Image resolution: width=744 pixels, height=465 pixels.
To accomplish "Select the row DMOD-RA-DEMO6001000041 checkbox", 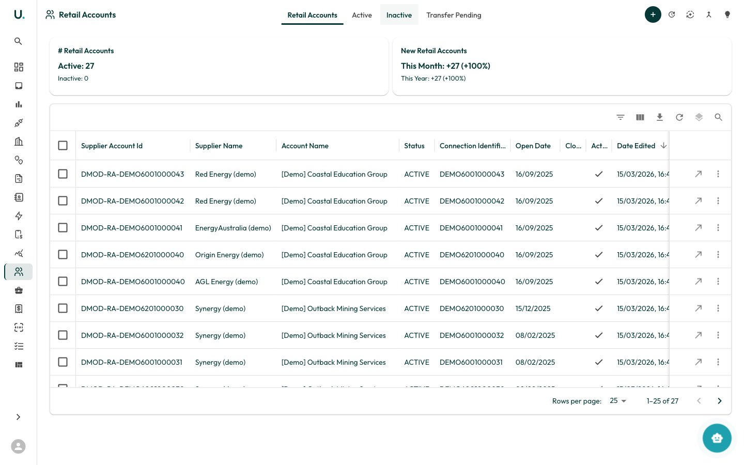I will coord(63,228).
